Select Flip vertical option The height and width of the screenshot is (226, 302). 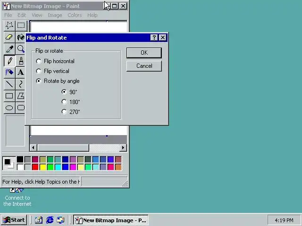(52, 71)
